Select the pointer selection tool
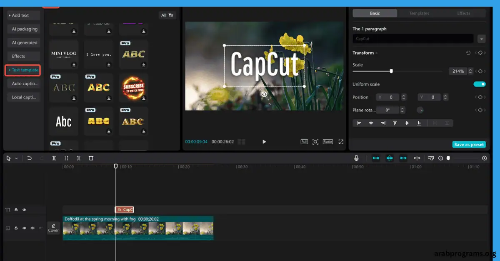Viewport: 500px width, 261px height. point(9,158)
